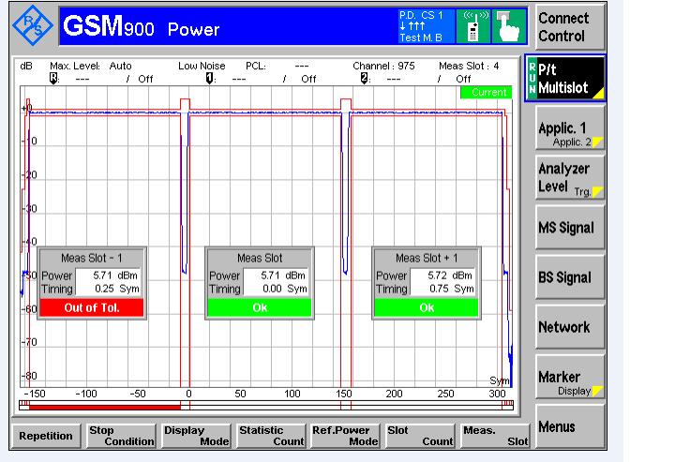Click the marker 2 icon
This screenshot has height=462, width=675.
click(x=364, y=79)
